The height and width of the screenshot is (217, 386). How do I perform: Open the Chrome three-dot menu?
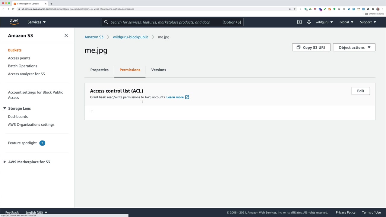(382, 9)
